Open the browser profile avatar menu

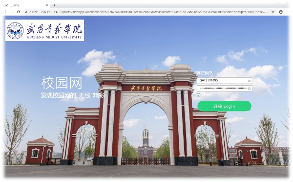coord(281,12)
